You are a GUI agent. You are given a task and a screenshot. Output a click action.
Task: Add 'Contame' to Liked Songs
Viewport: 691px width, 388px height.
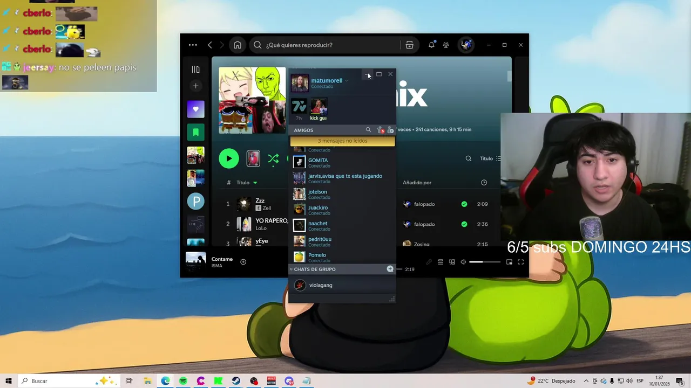pyautogui.click(x=243, y=262)
